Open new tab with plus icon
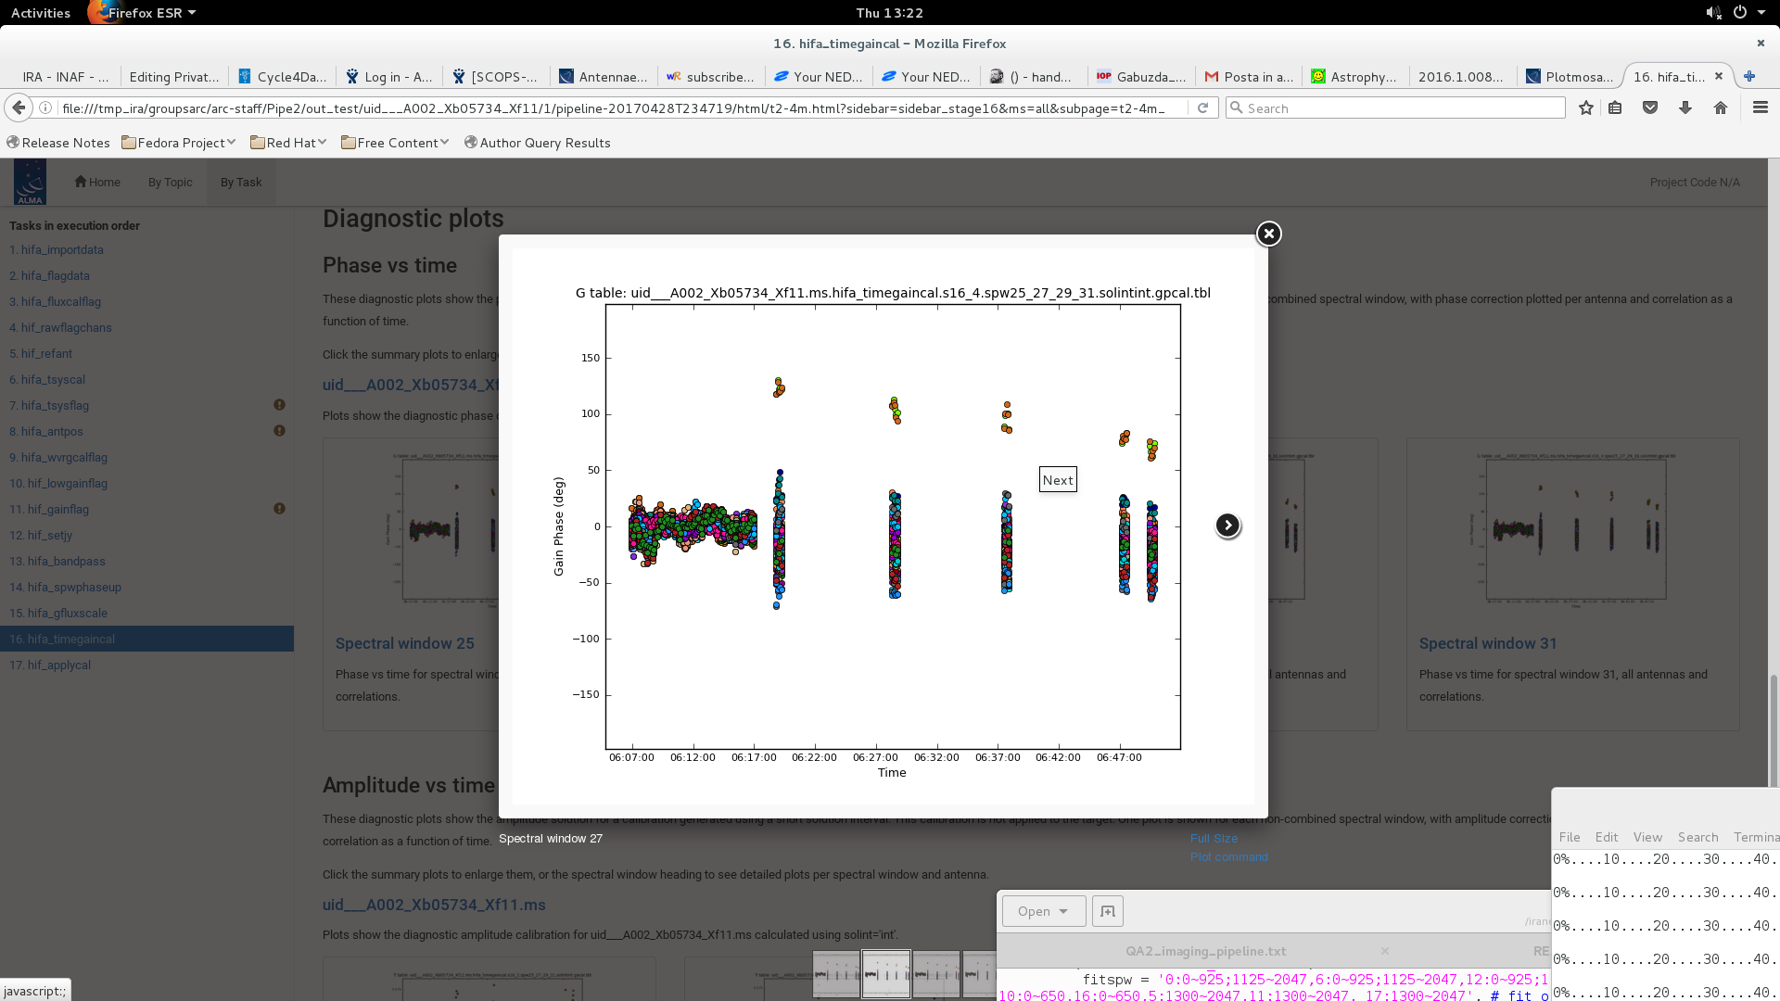Image resolution: width=1780 pixels, height=1001 pixels. click(1749, 76)
